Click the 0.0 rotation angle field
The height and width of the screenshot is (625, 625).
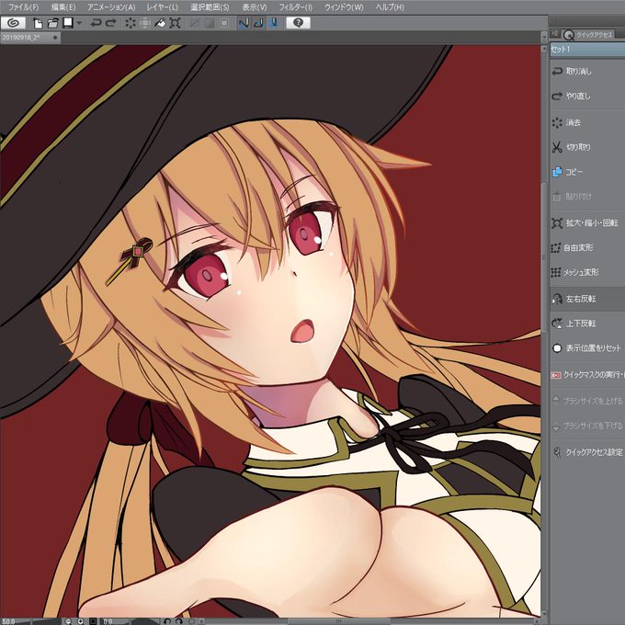pyautogui.click(x=115, y=621)
